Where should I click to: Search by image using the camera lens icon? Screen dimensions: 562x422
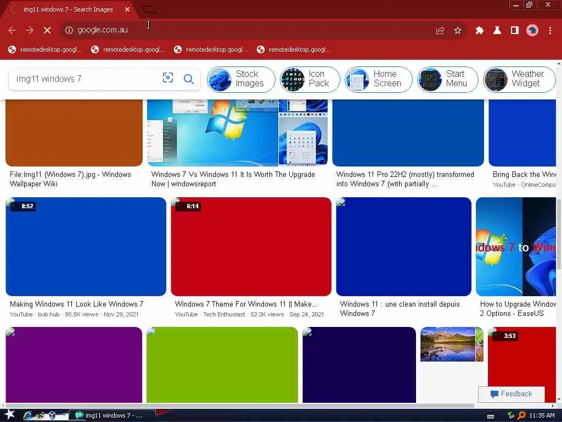pos(168,78)
